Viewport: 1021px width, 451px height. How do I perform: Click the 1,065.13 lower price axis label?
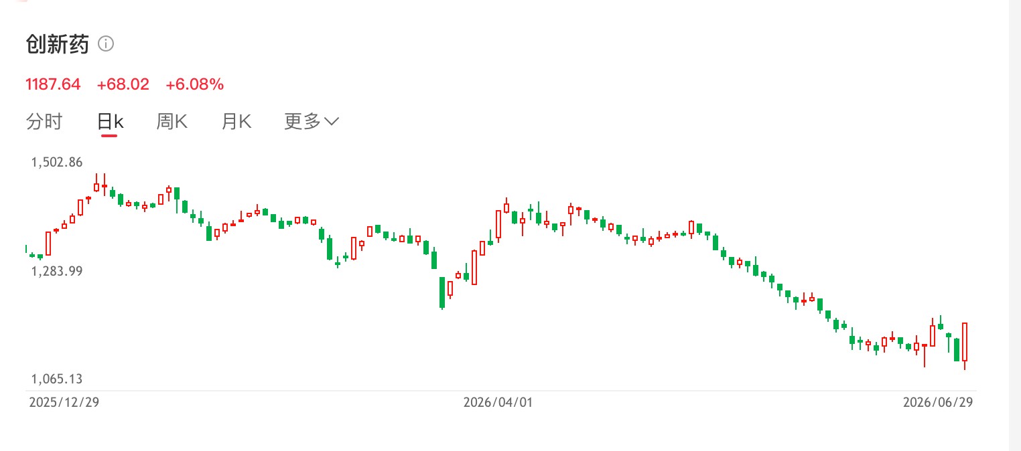coord(57,379)
